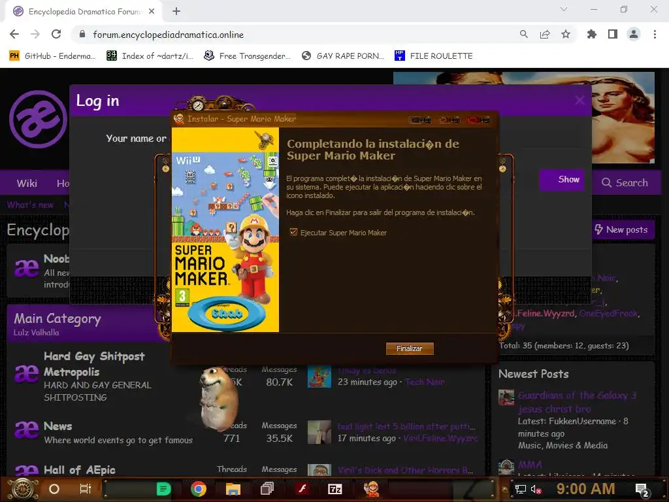Click the share page icon
The image size is (669, 502).
(x=545, y=34)
